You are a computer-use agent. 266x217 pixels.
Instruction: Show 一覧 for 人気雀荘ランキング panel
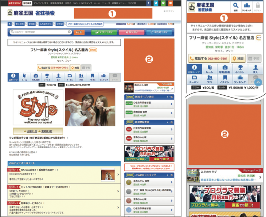click(170, 175)
